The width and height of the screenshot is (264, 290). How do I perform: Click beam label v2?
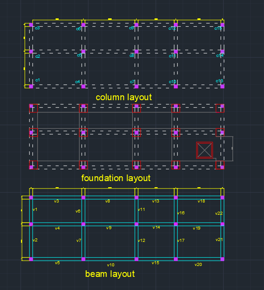click(35, 240)
